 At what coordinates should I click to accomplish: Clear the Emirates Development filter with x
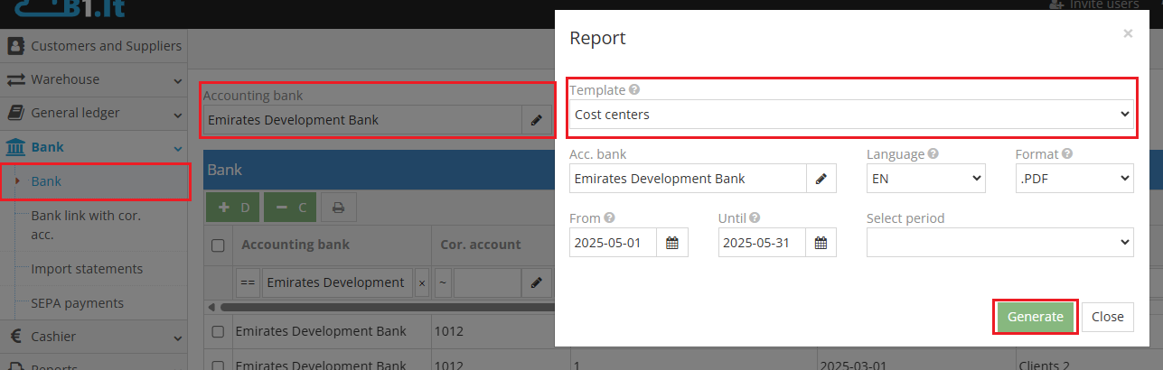click(x=421, y=282)
